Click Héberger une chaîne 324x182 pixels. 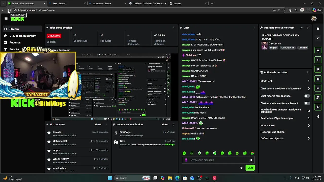pos(272,132)
